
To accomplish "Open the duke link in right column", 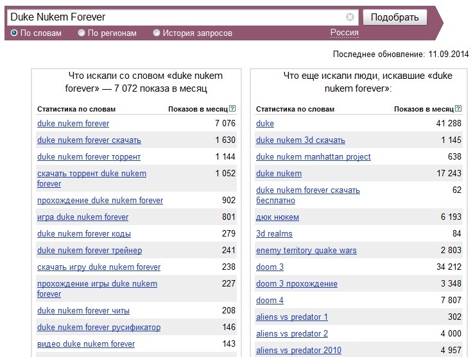I will pyautogui.click(x=265, y=124).
